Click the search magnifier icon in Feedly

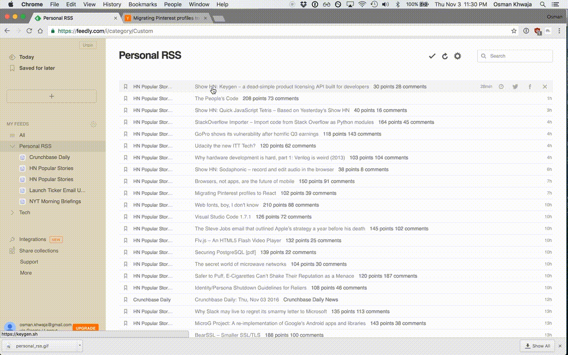point(484,56)
